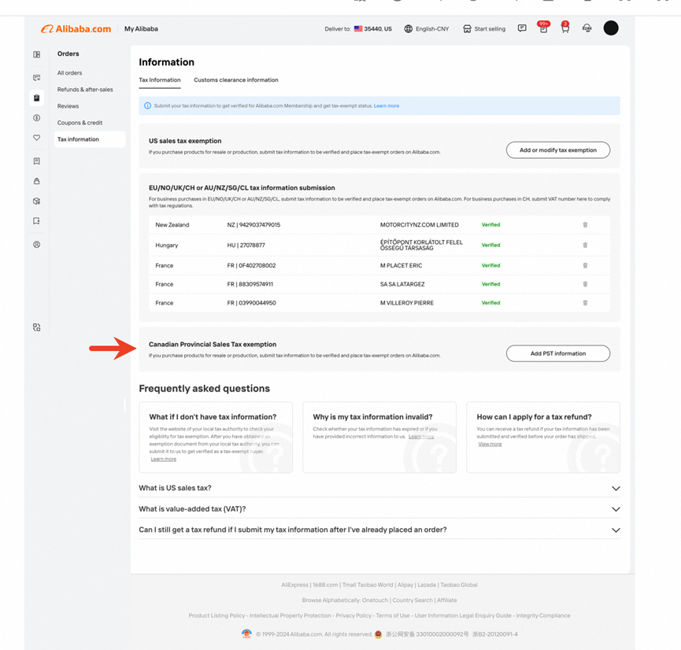
Task: Switch to Customs clearance information tab
Action: (235, 80)
